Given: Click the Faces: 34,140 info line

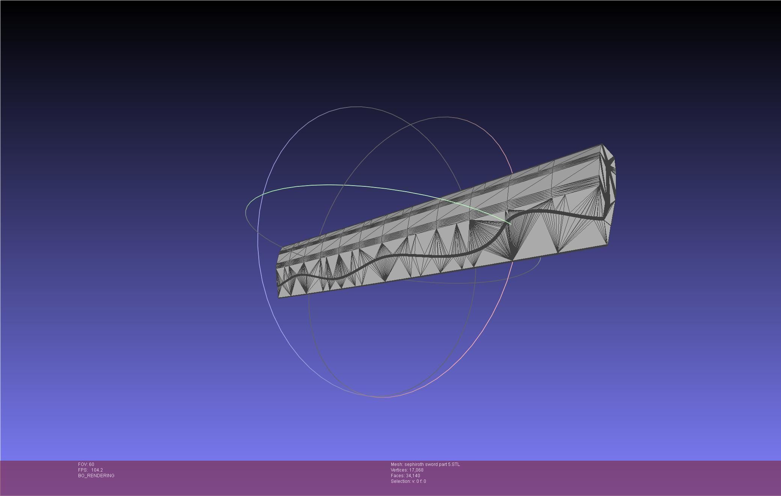Looking at the screenshot, I should pyautogui.click(x=405, y=476).
